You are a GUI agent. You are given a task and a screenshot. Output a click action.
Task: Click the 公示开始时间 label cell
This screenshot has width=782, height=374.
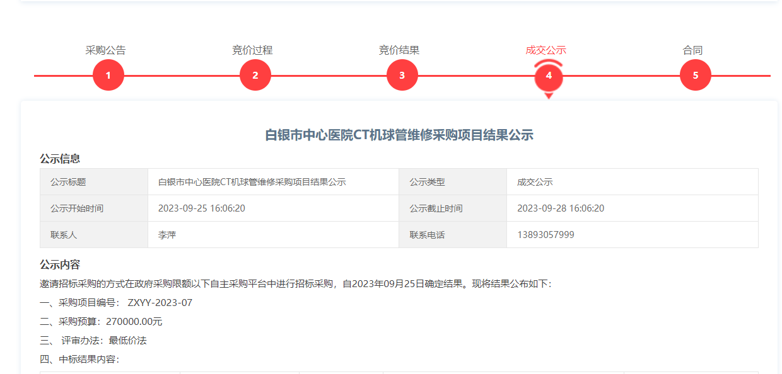click(94, 208)
